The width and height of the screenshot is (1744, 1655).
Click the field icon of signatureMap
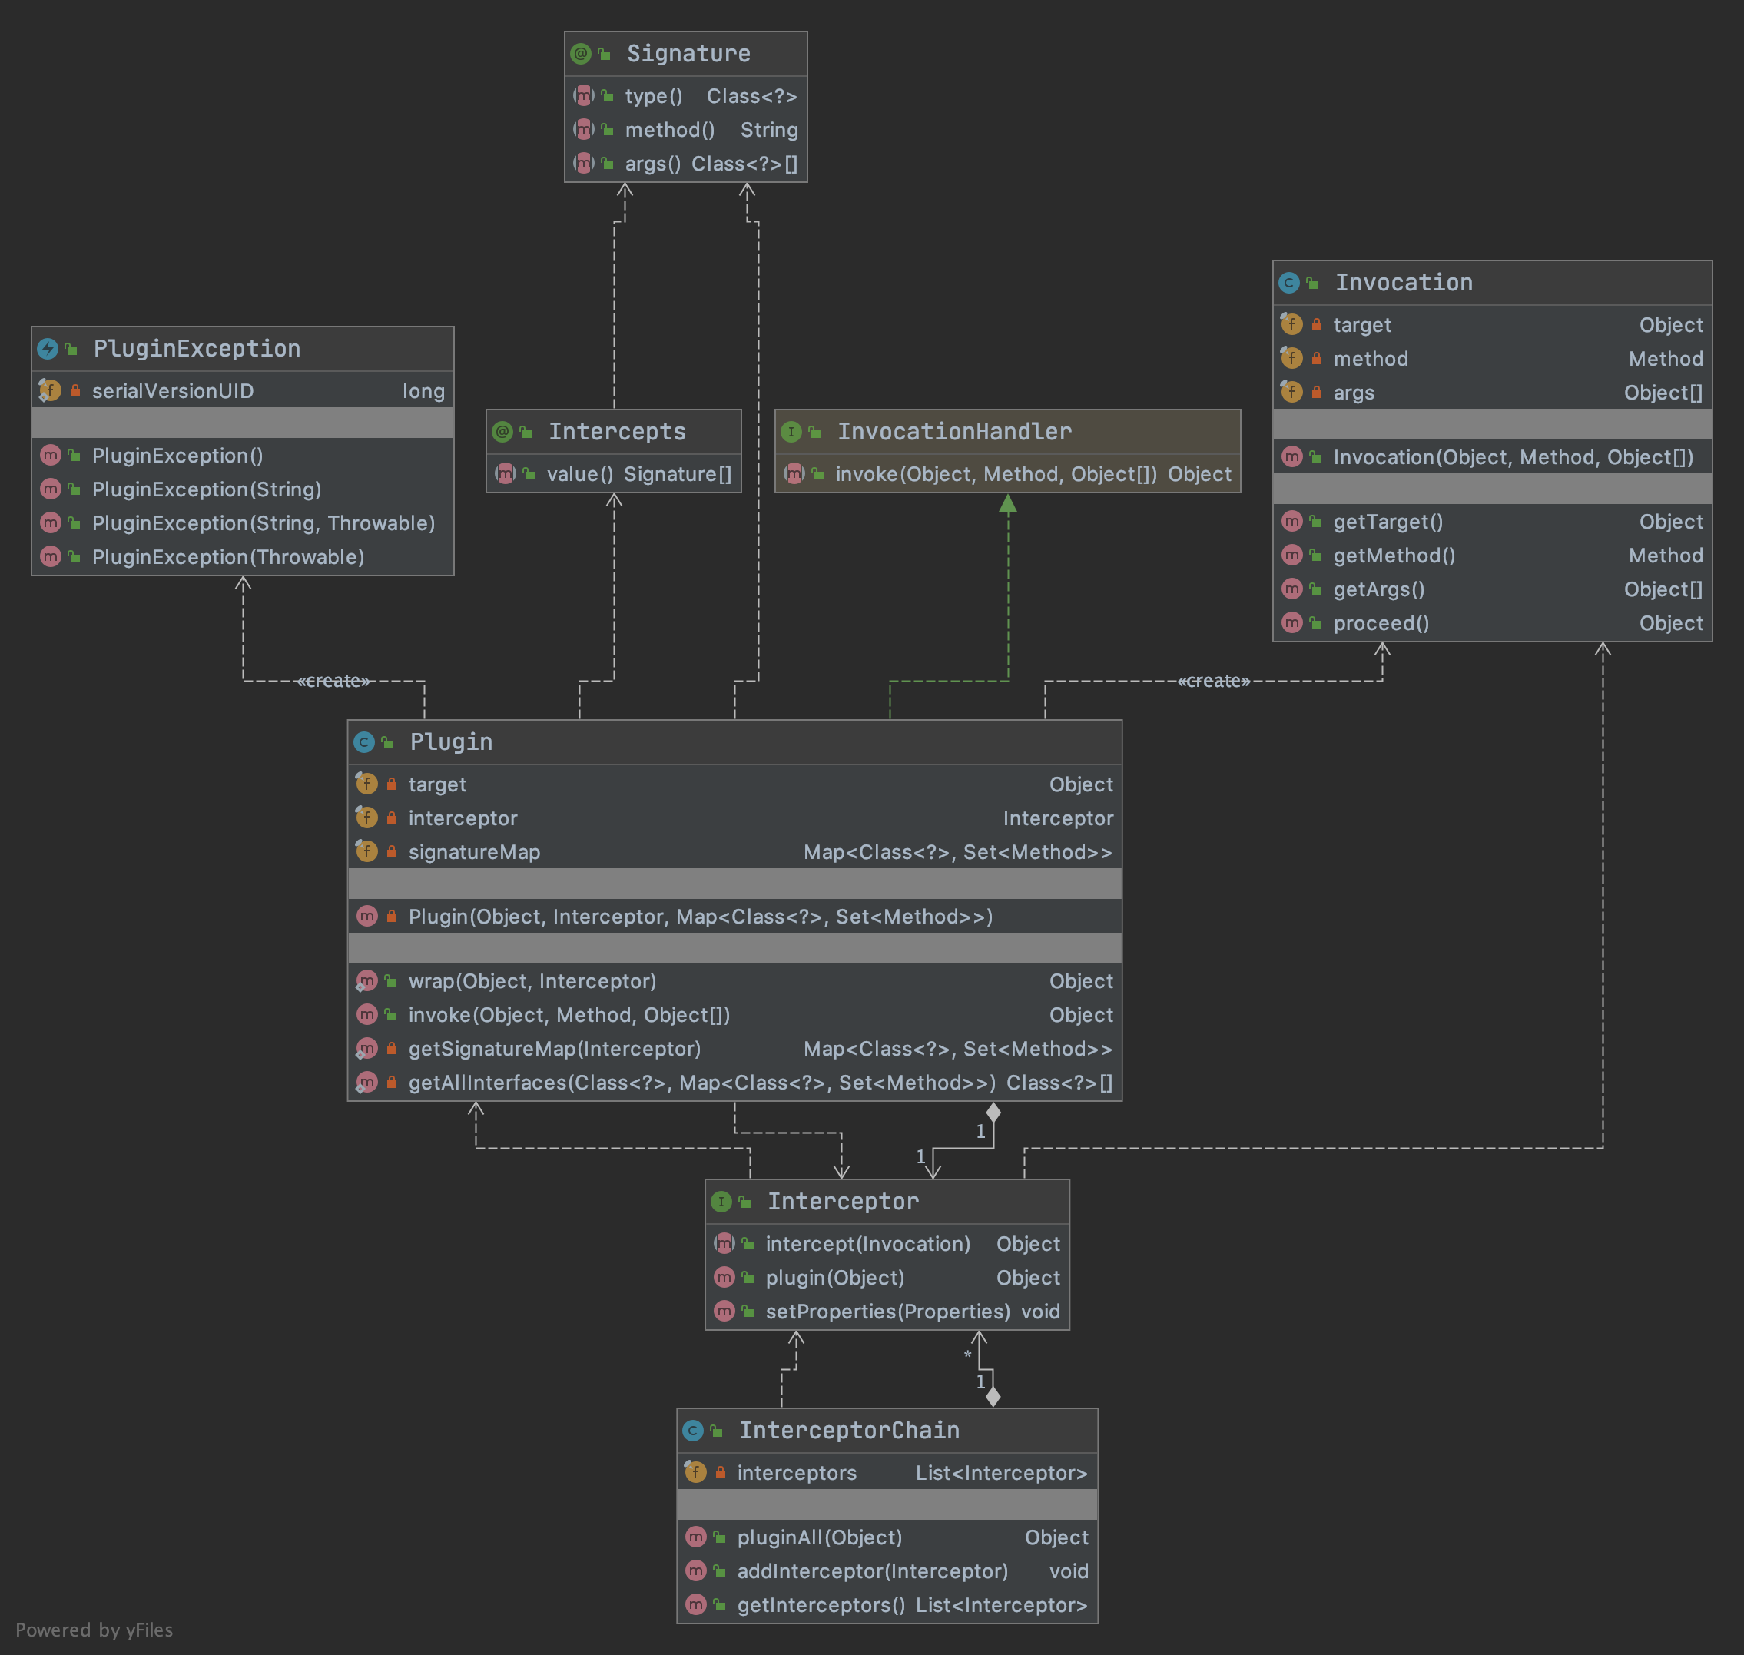[366, 851]
